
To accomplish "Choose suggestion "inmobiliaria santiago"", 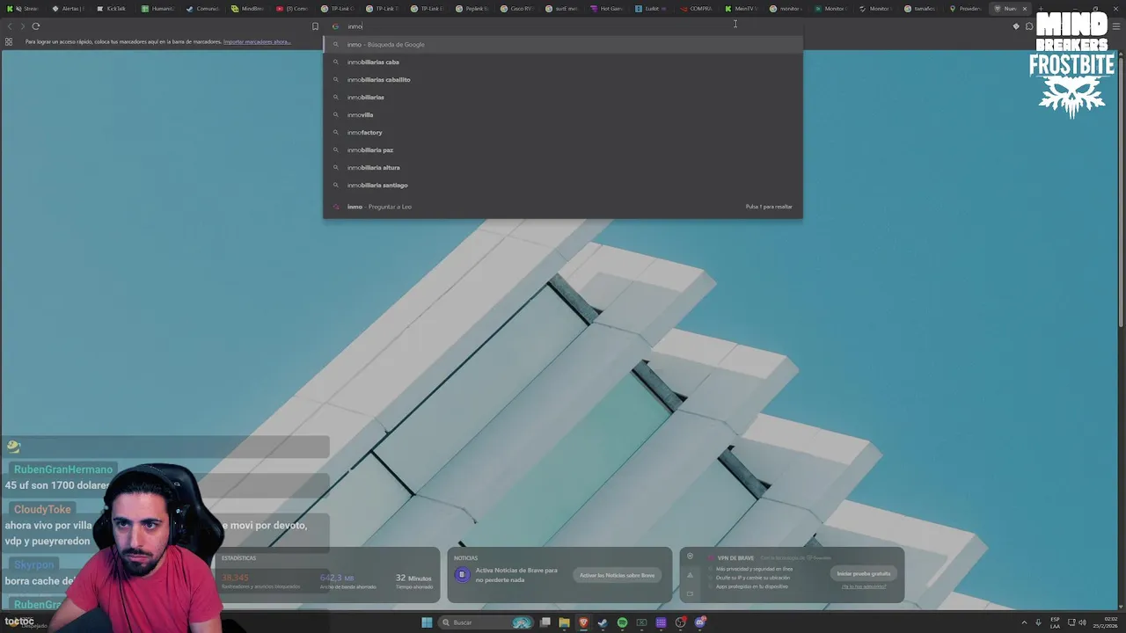I will pyautogui.click(x=563, y=185).
